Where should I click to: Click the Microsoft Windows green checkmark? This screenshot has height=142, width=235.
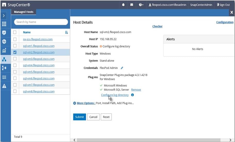[x=101, y=85]
